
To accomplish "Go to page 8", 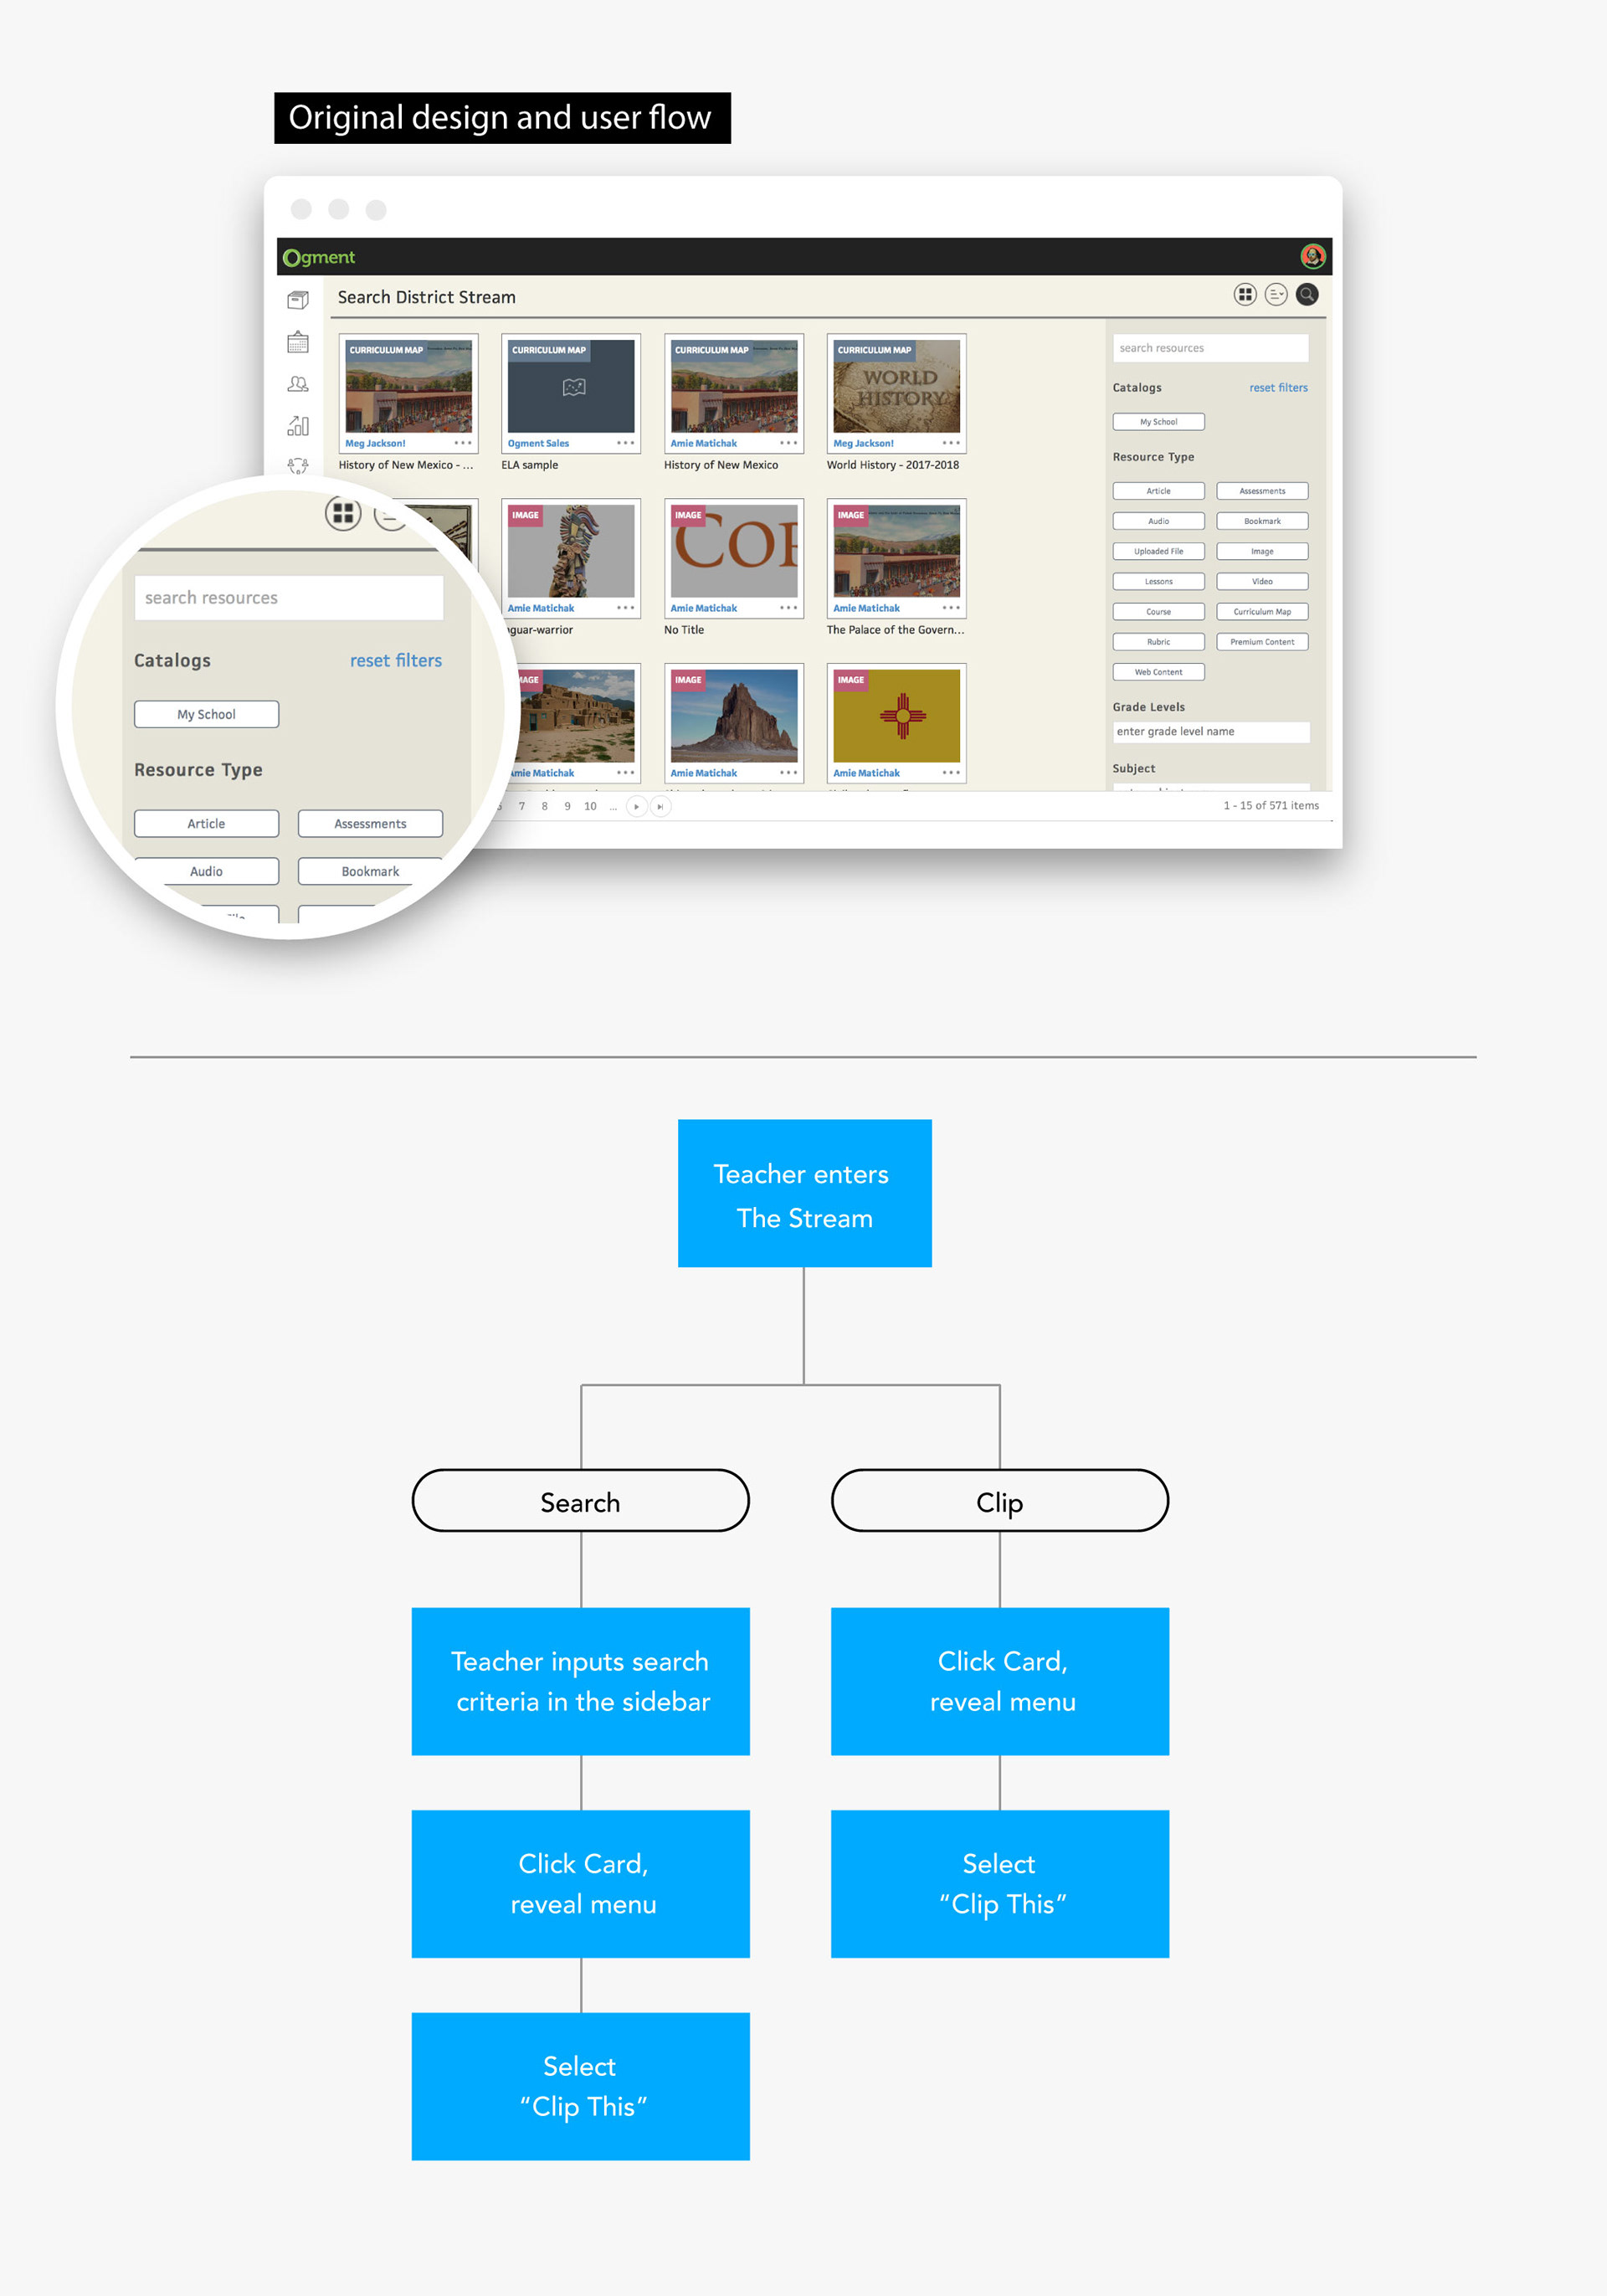I will pyautogui.click(x=544, y=806).
